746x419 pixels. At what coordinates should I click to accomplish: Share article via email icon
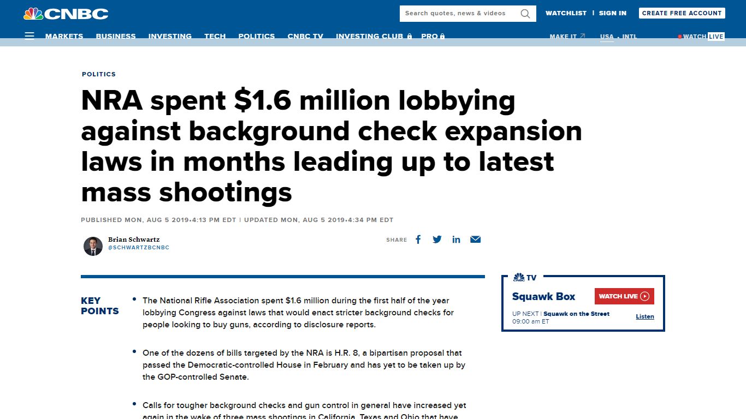pos(476,240)
